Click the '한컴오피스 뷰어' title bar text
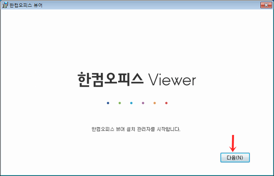The width and height of the screenshot is (274, 176). [x=26, y=5]
